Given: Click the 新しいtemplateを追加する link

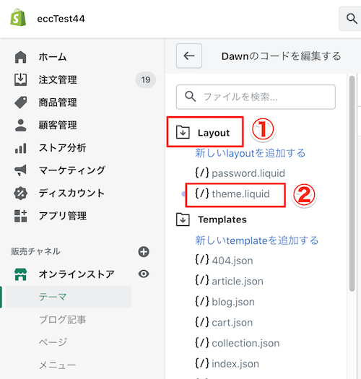Looking at the screenshot, I should tap(257, 240).
